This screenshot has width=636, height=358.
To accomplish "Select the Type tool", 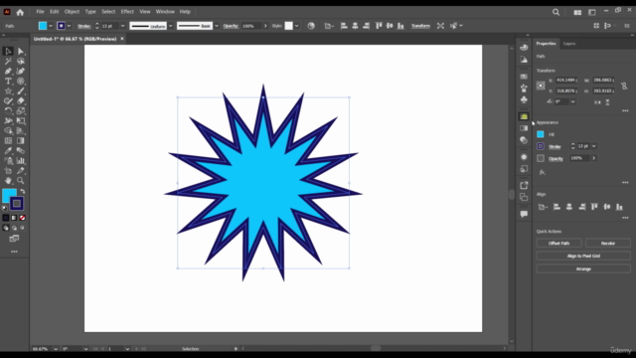I will click(x=8, y=82).
